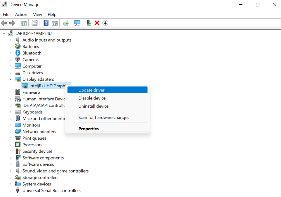The height and width of the screenshot is (197, 281).
Task: Click the Enable device toolbar icon
Action: 89,23
